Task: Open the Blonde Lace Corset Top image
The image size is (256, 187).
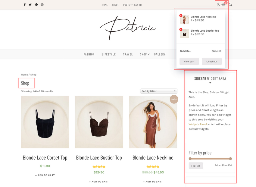Action: pyautogui.click(x=45, y=122)
